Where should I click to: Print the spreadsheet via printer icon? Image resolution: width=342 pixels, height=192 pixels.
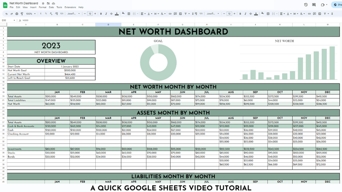pyautogui.click(x=17, y=14)
